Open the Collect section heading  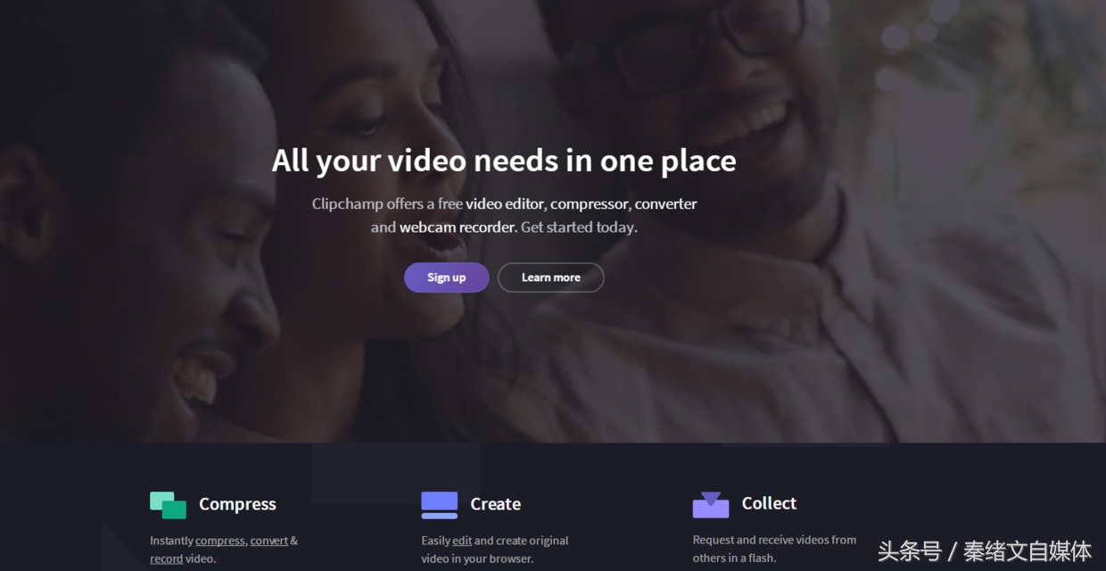769,503
